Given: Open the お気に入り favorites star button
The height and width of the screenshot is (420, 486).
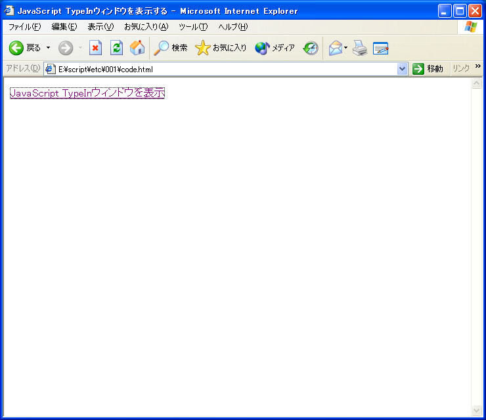Looking at the screenshot, I should coord(221,48).
